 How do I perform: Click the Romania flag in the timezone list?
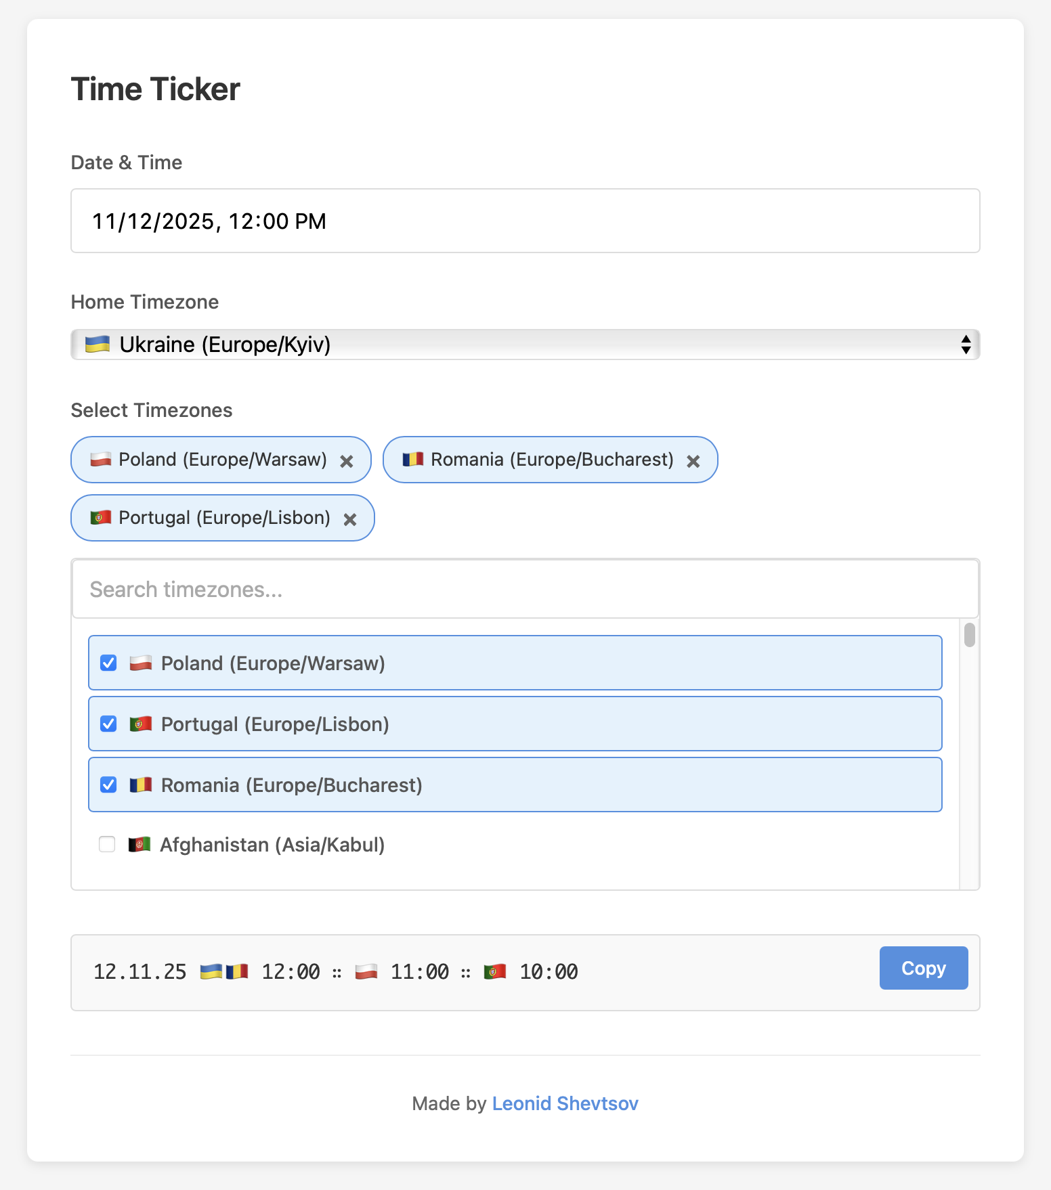coord(141,785)
